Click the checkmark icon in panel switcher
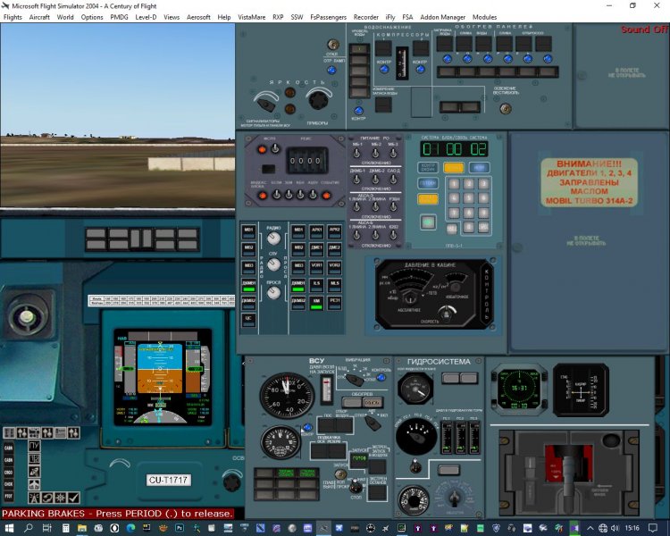This screenshot has height=536, width=670. coord(73,498)
